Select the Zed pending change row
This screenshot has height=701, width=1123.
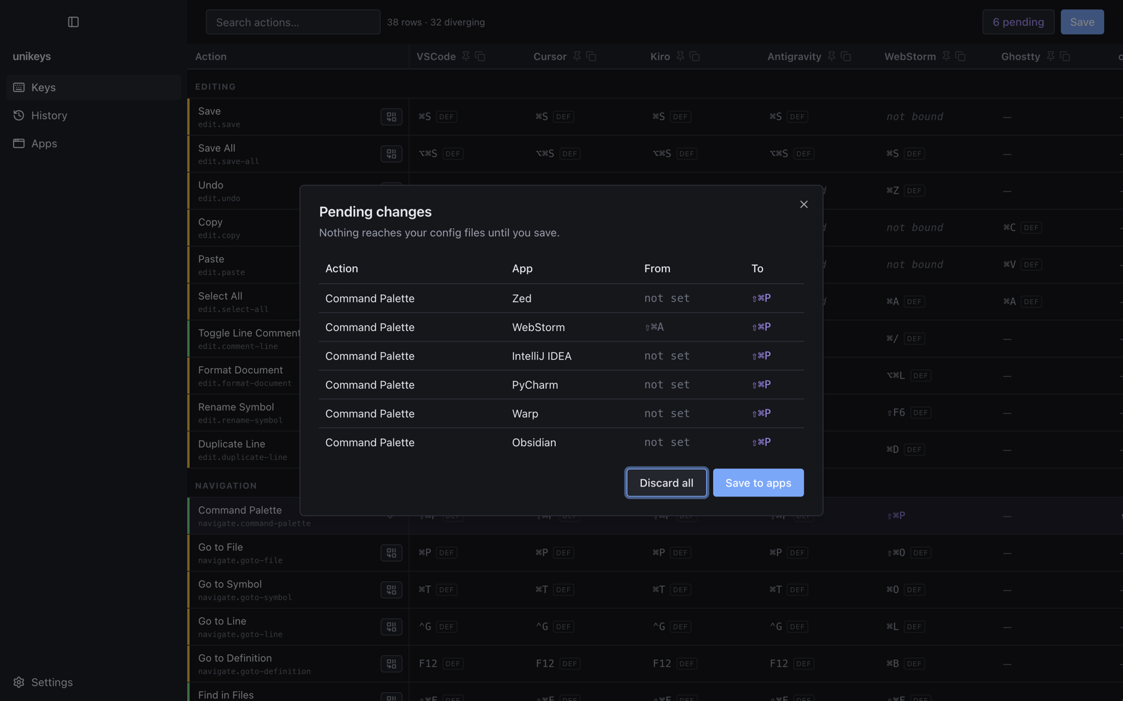coord(561,298)
